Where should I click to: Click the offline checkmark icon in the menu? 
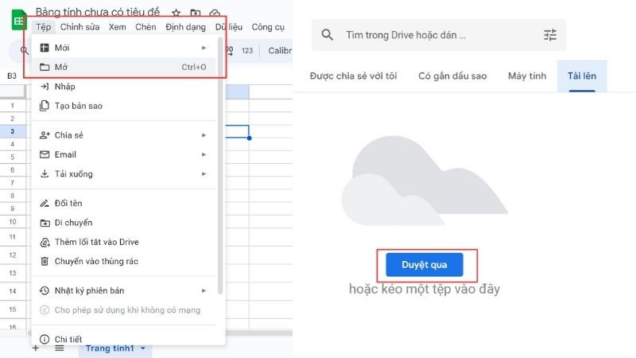pyautogui.click(x=45, y=310)
